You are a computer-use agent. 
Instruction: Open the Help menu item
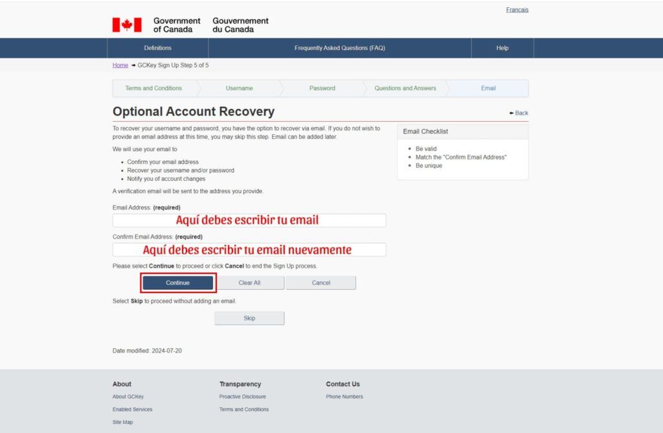(502, 48)
